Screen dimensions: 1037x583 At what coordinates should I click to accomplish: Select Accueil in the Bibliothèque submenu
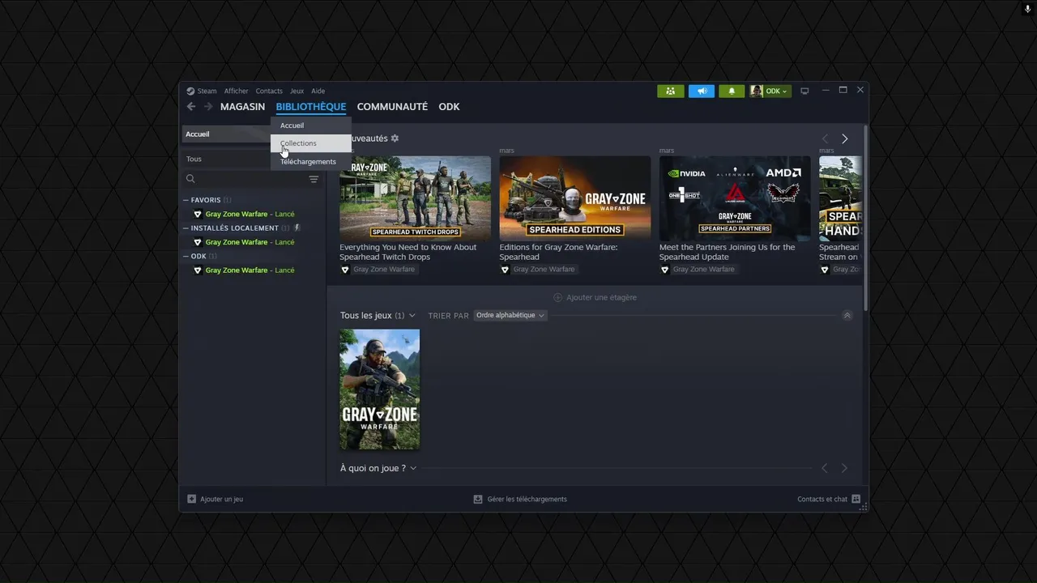[310, 126]
